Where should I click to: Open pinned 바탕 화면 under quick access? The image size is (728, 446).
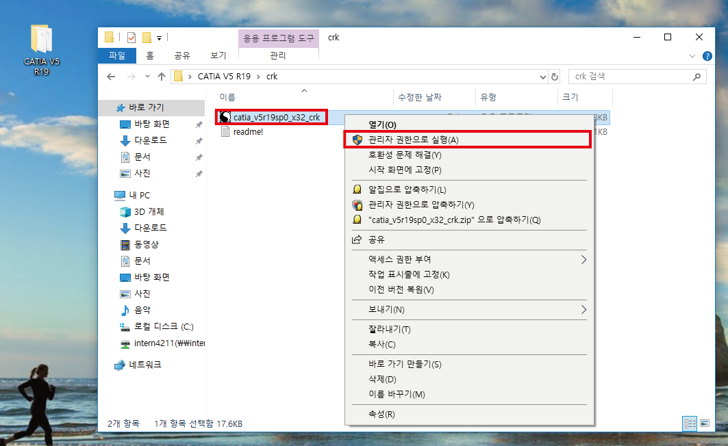coord(152,124)
